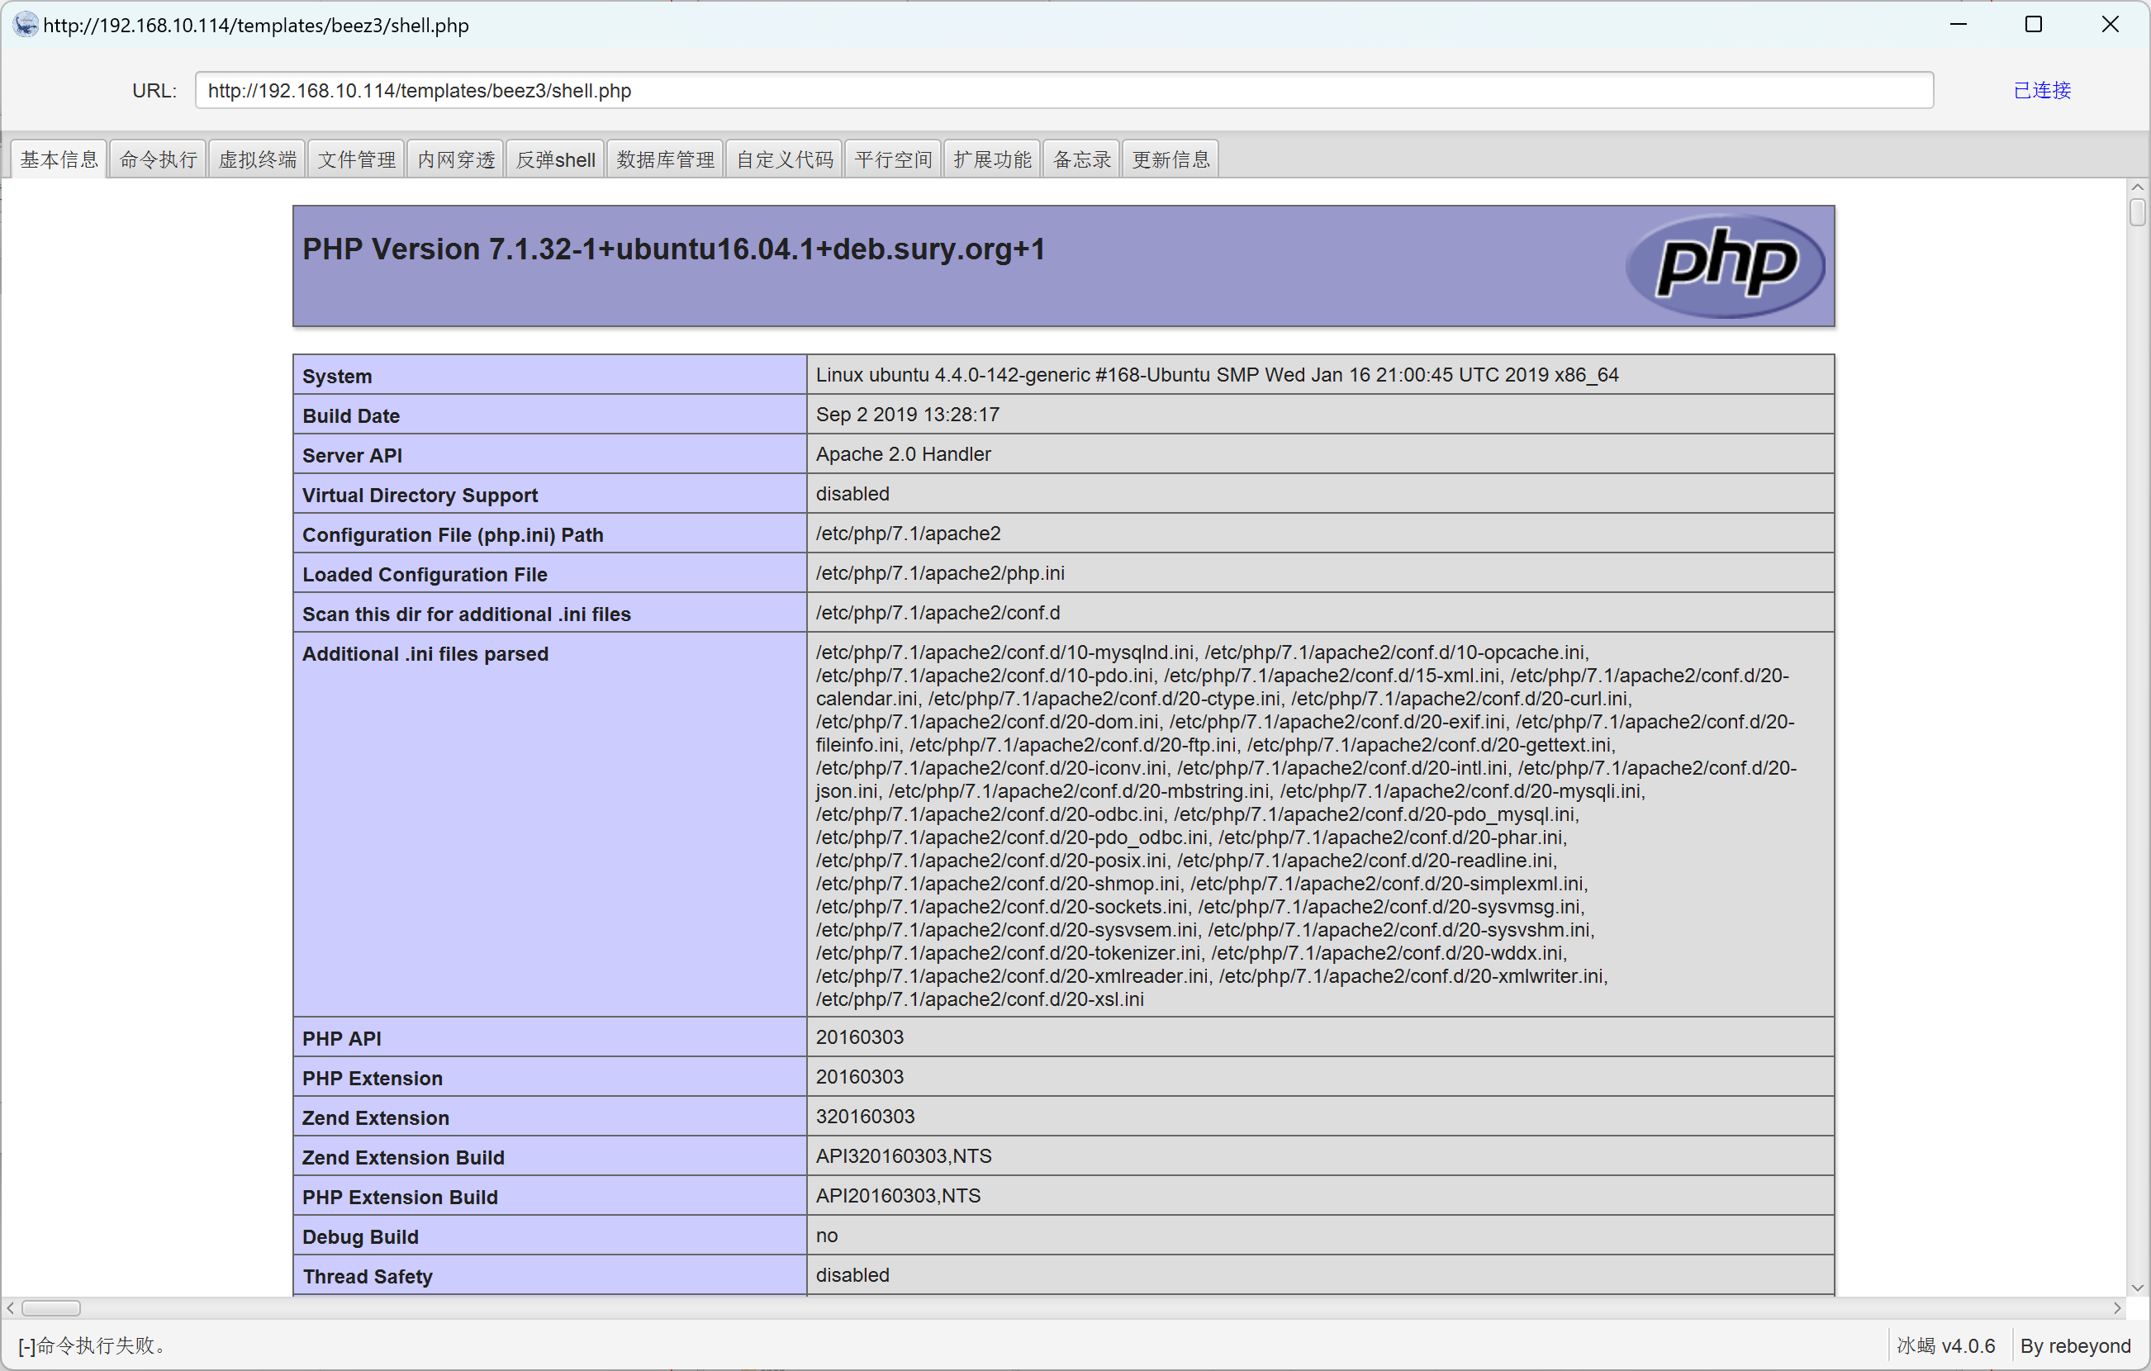Click the vertical scrollbar up arrow

point(2137,187)
